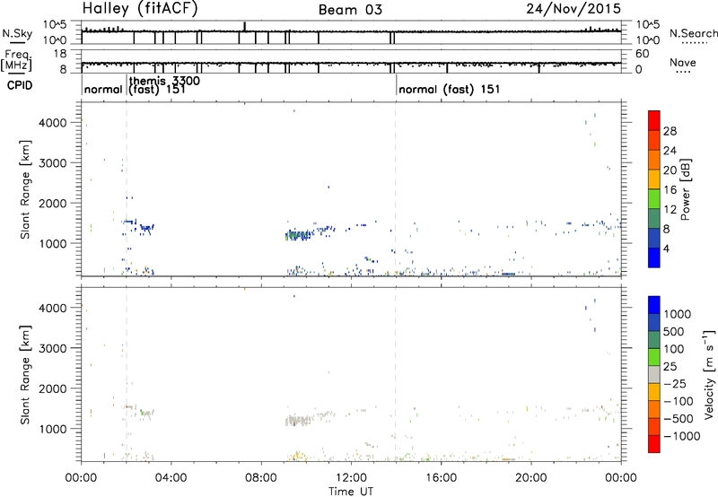This screenshot has width=718, height=497.
Task: Click the 'CPID' label
Action: 20,85
